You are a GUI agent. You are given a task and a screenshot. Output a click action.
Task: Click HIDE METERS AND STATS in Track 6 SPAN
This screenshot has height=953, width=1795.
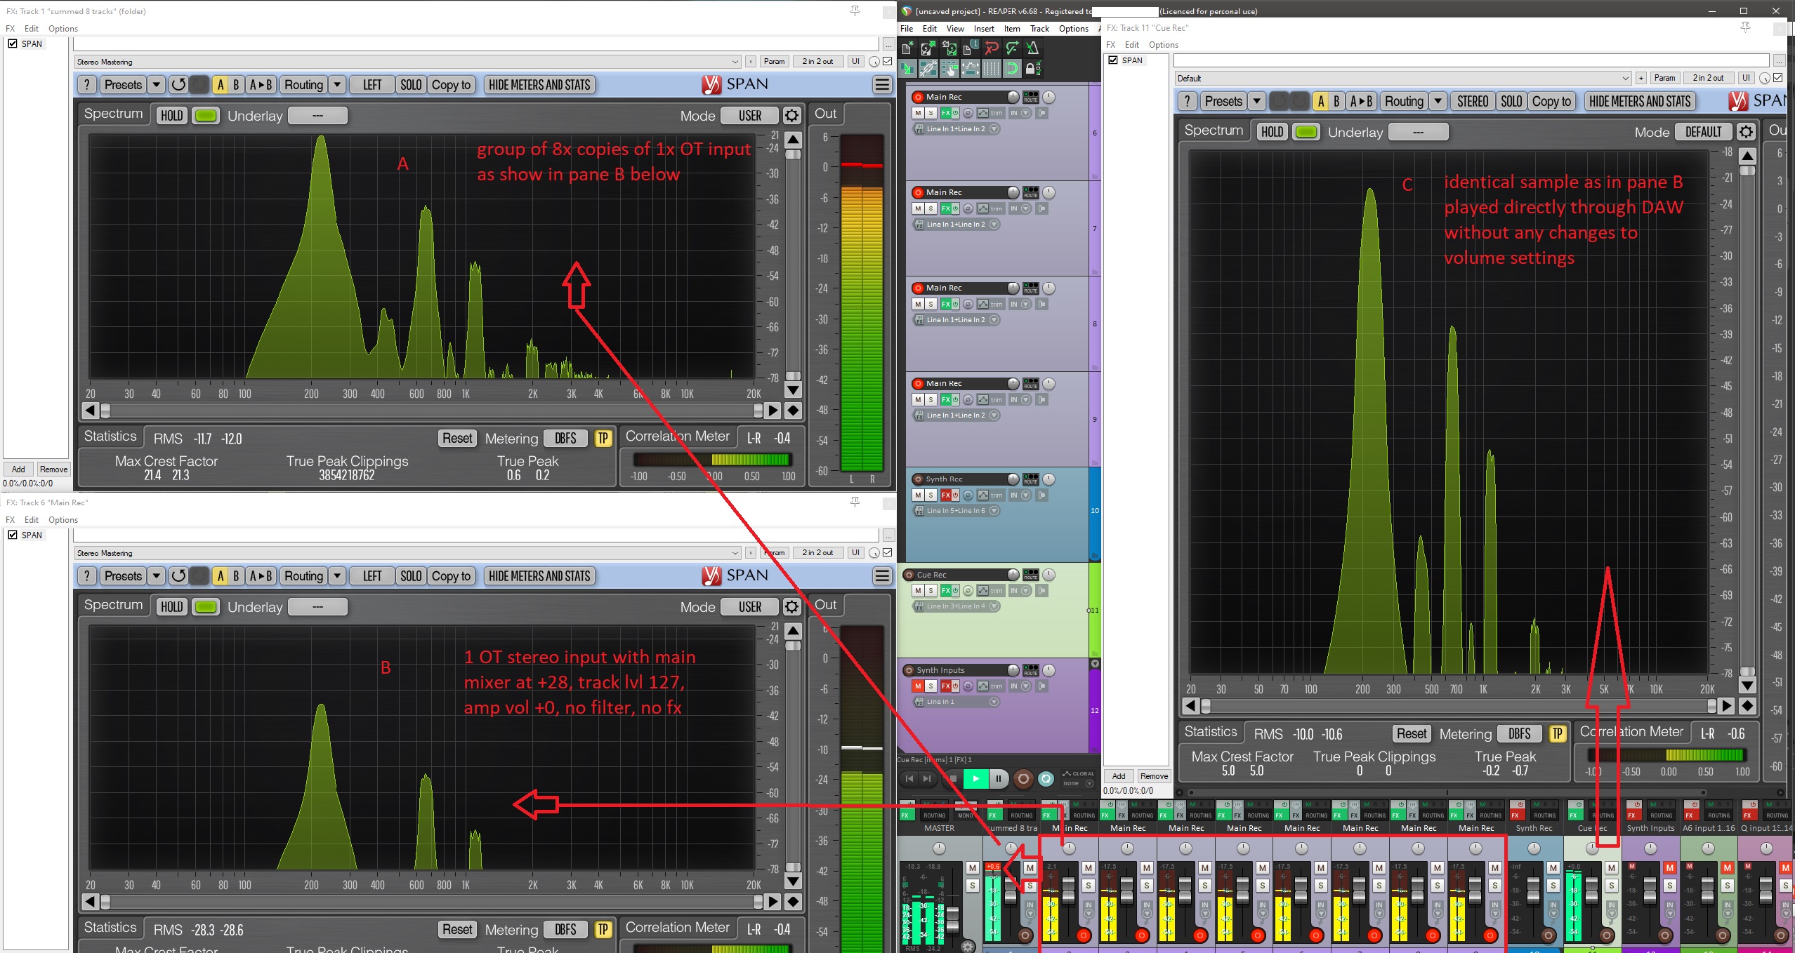[539, 576]
